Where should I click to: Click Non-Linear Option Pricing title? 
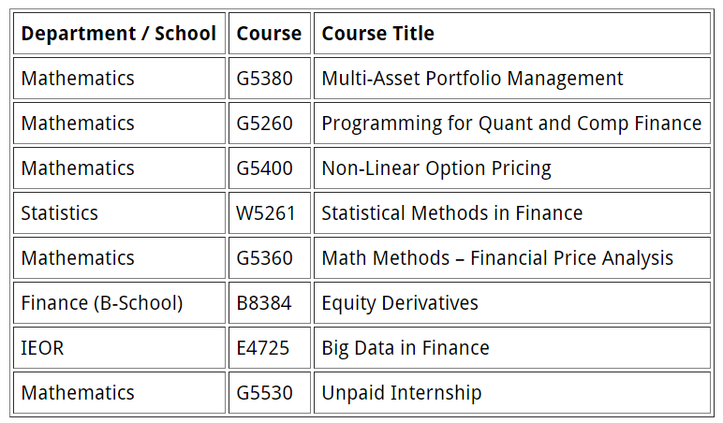click(436, 168)
